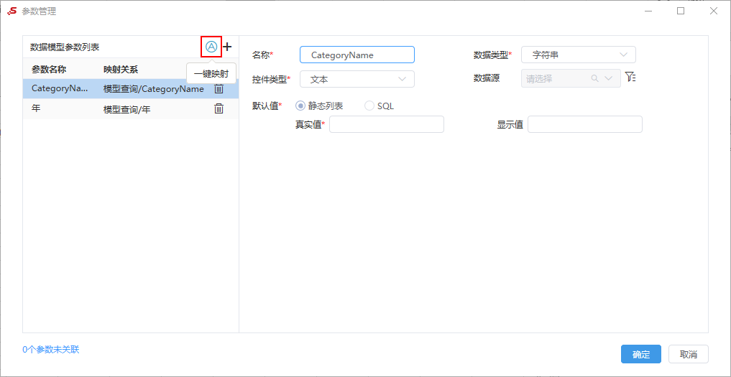731x377 pixels.
Task: Delete the 年 parameter row
Action: [x=219, y=108]
